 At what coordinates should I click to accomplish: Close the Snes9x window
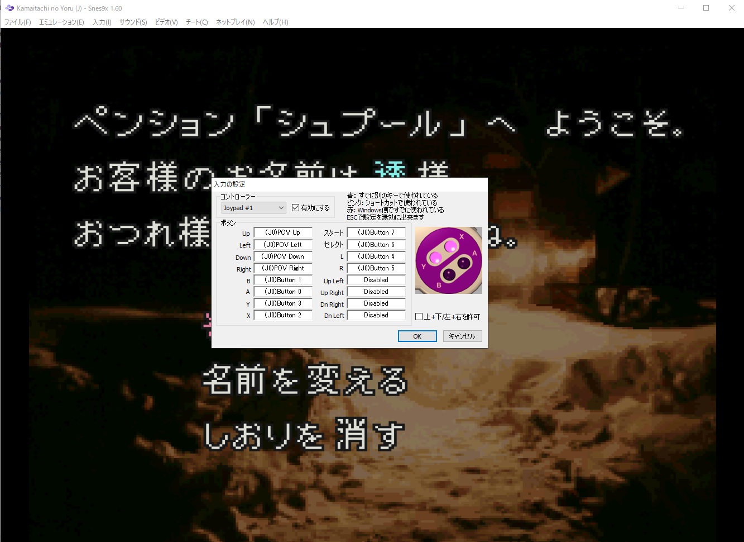[x=731, y=8]
